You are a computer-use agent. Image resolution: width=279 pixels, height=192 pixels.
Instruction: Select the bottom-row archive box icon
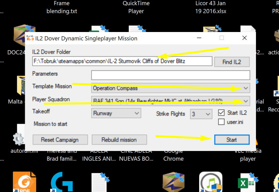[x=173, y=182]
